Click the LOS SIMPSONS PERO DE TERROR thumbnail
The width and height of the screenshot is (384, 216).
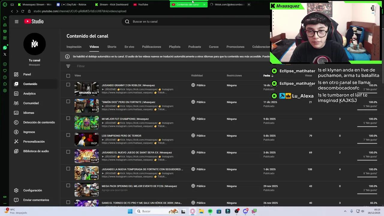pos(86,139)
